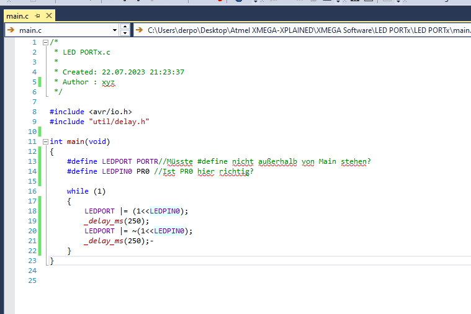Click the 'while' keyword
Screen dimensions: 471x314
coord(78,191)
